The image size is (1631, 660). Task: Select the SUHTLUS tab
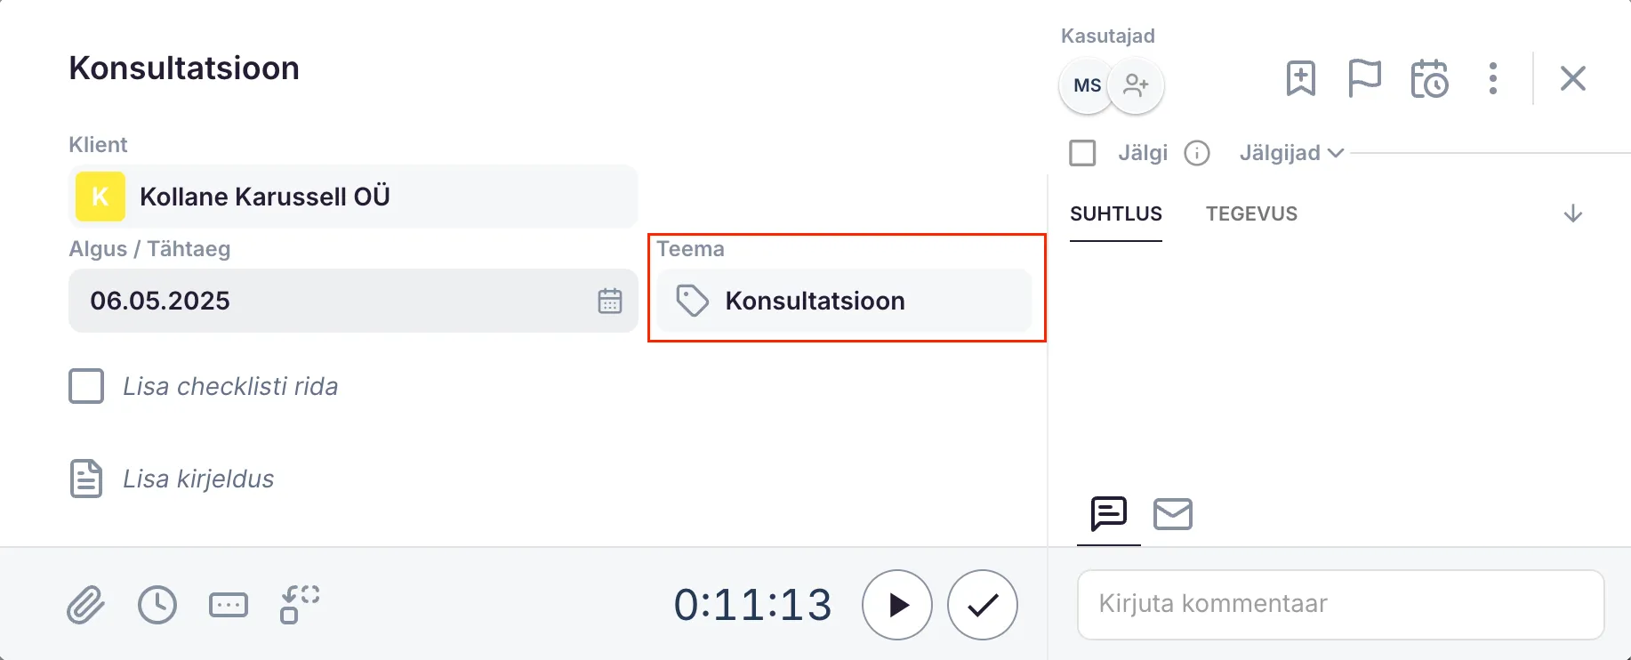[x=1115, y=213]
